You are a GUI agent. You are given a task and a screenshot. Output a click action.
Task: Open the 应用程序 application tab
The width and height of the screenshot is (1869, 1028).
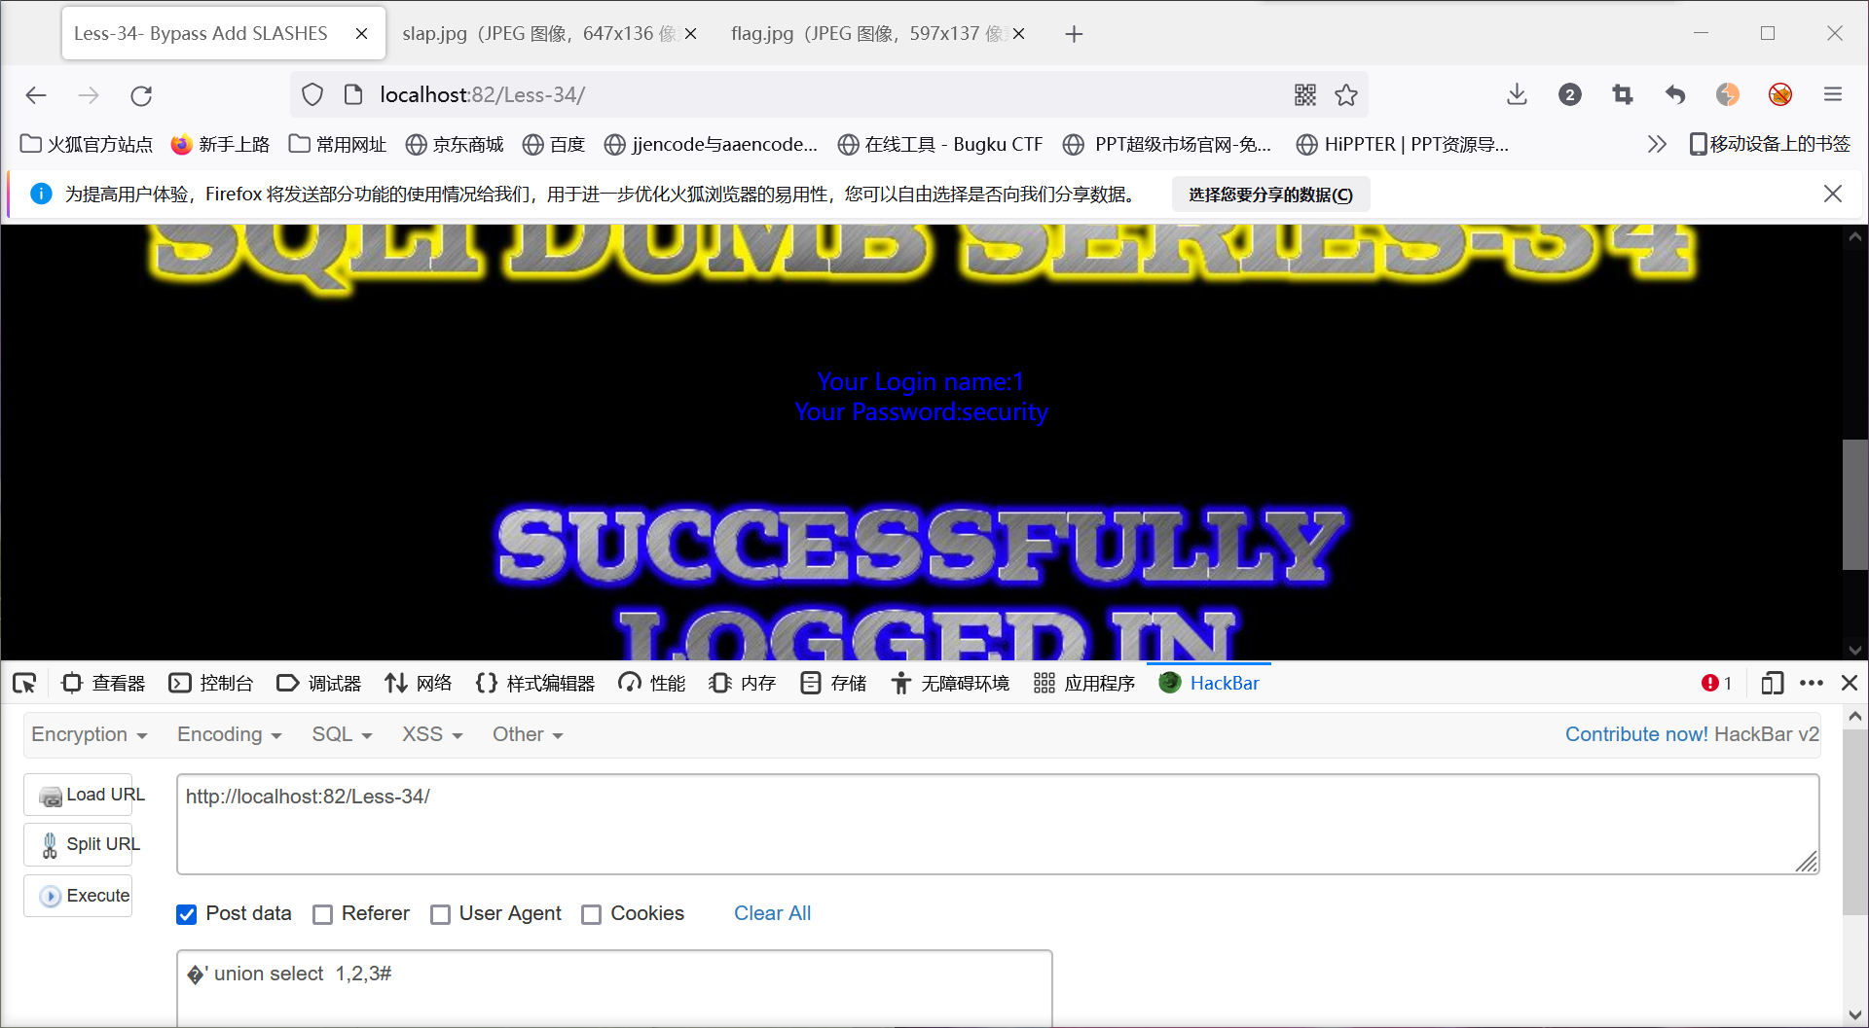click(x=1084, y=683)
